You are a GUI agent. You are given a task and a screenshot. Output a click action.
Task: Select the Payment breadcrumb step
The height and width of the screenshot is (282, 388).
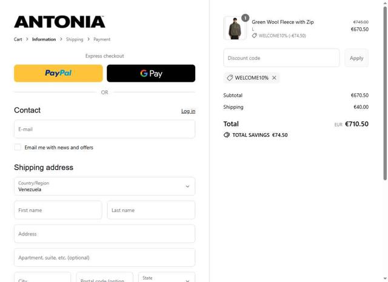pyautogui.click(x=102, y=39)
